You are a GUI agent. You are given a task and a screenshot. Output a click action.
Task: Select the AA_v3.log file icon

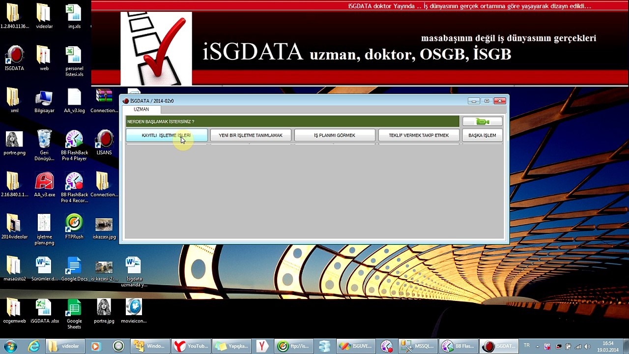point(74,101)
